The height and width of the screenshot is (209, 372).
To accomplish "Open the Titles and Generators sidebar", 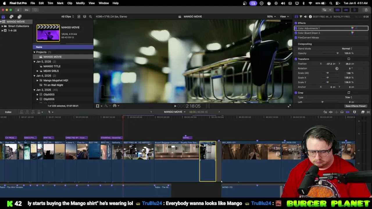I will pyautogui.click(x=19, y=17).
